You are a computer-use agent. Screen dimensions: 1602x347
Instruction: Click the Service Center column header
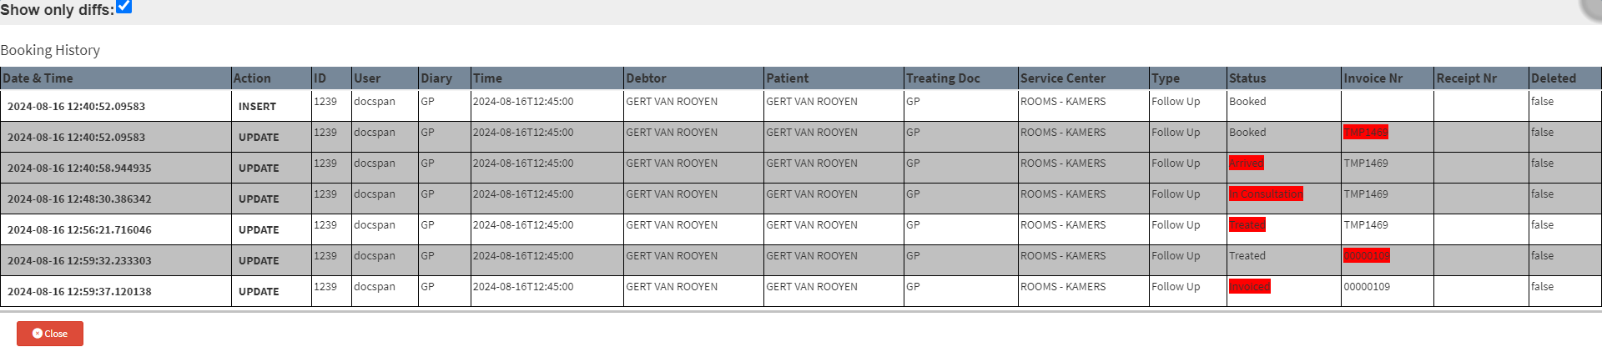tap(1062, 78)
